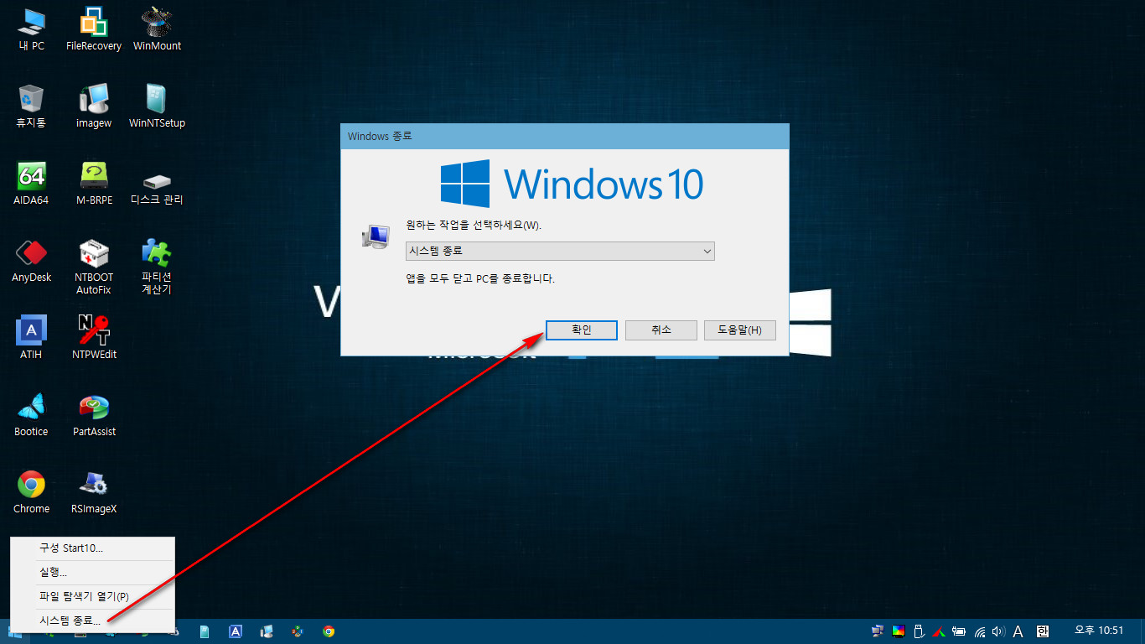
Task: Click the light blue document taskbar icon
Action: [x=205, y=631]
